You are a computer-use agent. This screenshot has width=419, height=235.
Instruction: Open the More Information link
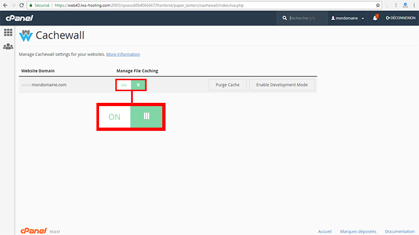tap(123, 54)
